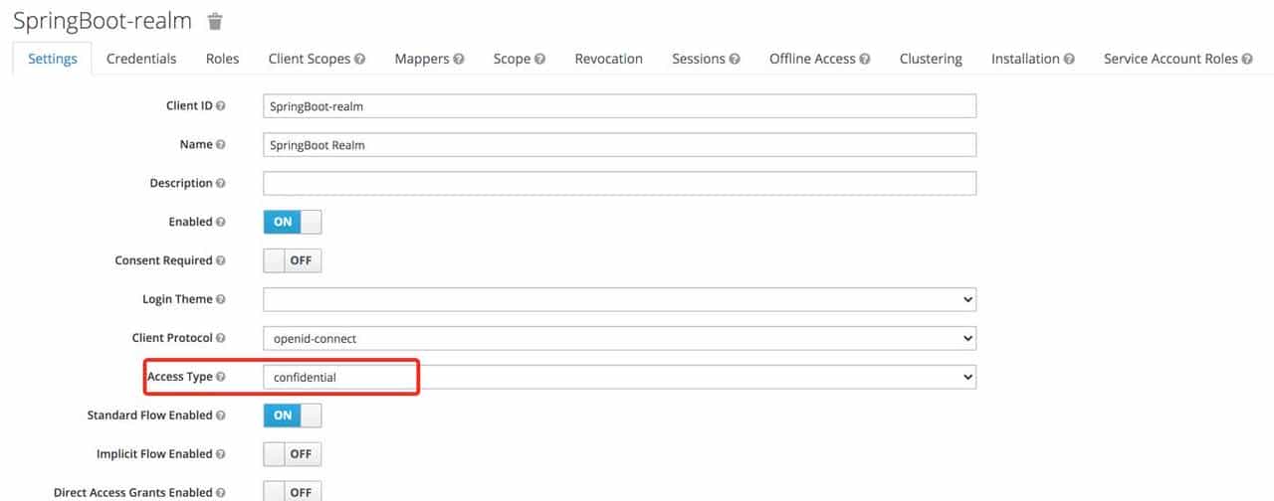Viewport: 1274px width, 501px height.
Task: Click the empty Description field
Action: [619, 183]
